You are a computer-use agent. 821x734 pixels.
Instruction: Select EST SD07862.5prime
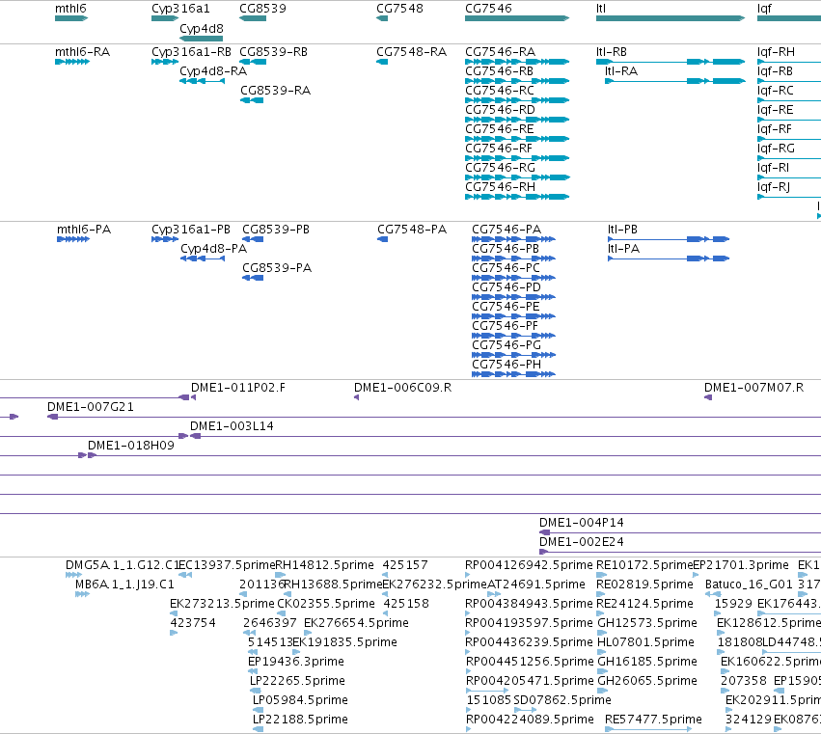[x=525, y=710]
